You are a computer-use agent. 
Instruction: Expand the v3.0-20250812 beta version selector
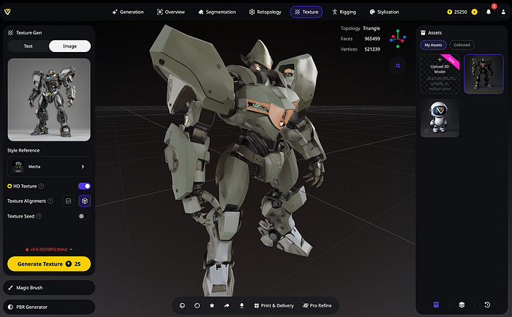pyautogui.click(x=49, y=249)
